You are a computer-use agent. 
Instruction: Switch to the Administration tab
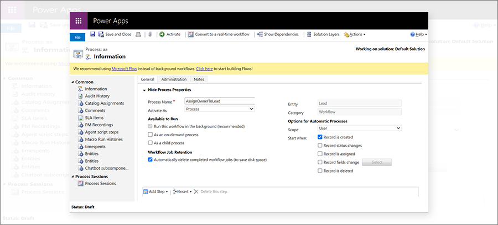(174, 79)
